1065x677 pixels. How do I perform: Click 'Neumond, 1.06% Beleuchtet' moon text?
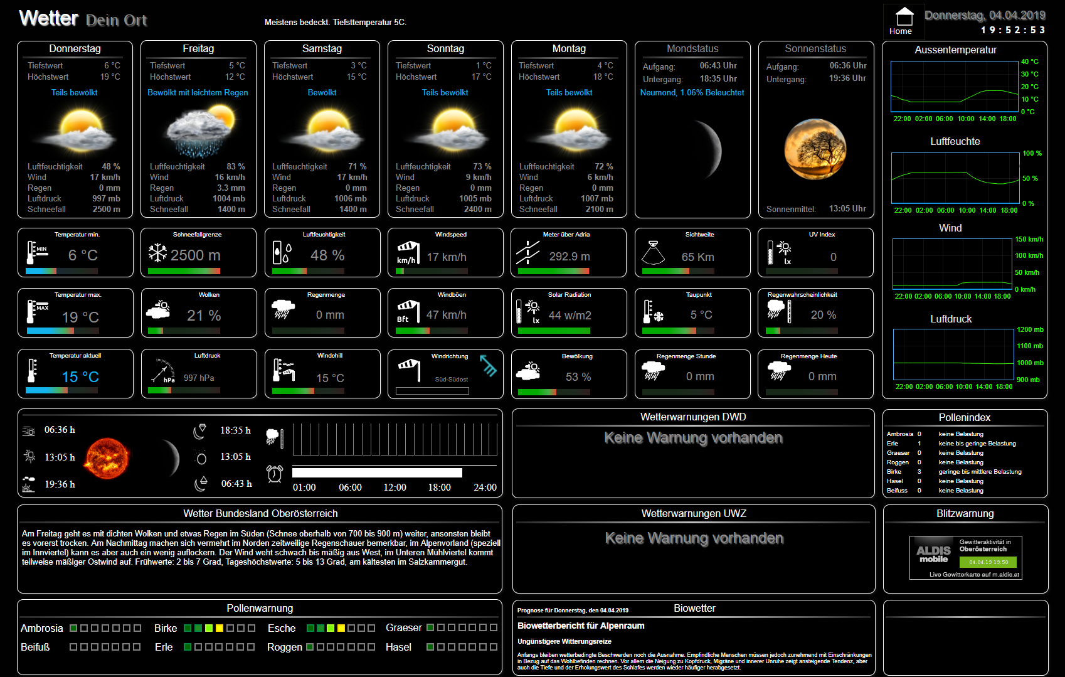coord(692,92)
